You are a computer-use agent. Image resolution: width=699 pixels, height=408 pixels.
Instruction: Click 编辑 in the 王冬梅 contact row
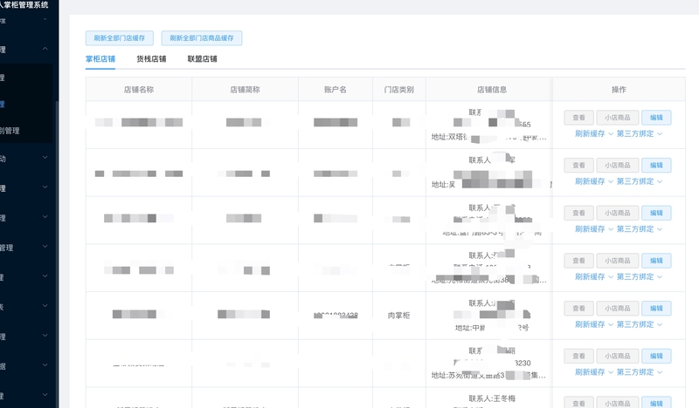click(656, 403)
